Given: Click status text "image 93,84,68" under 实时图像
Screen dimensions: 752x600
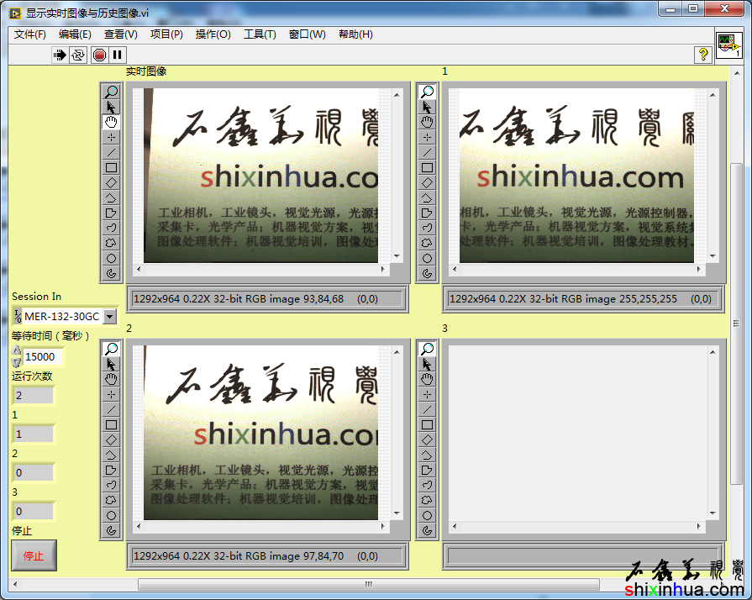Looking at the screenshot, I should click(307, 299).
